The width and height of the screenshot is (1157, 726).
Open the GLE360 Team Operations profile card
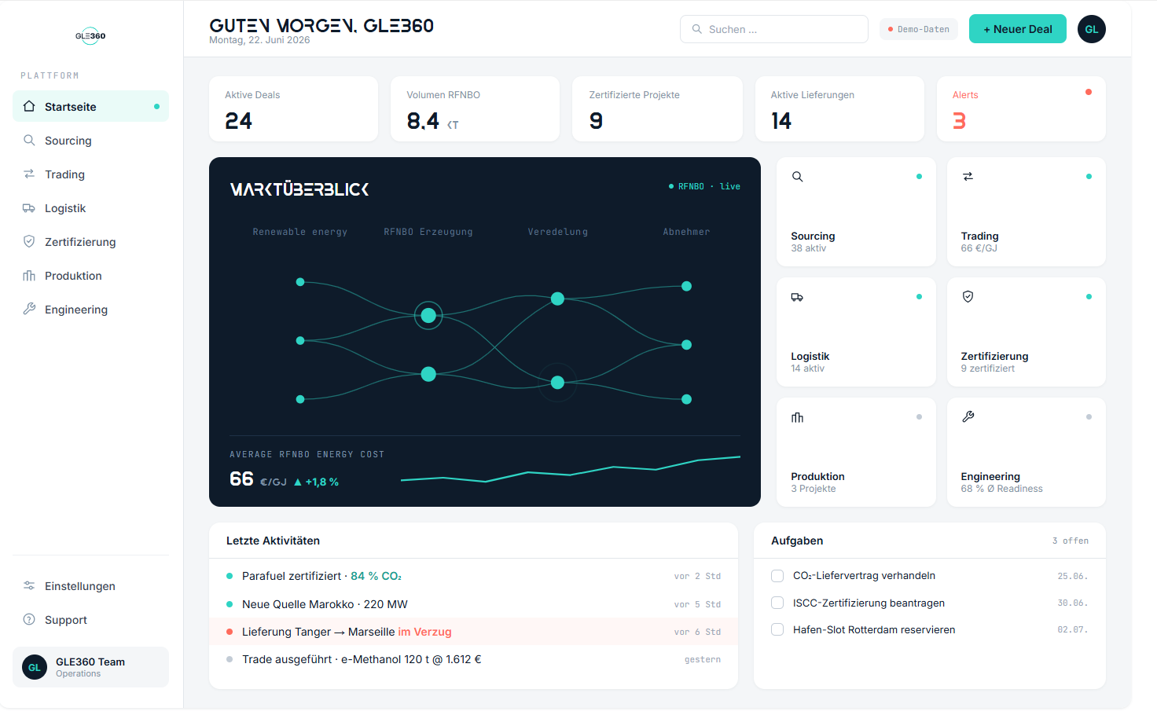(x=90, y=667)
